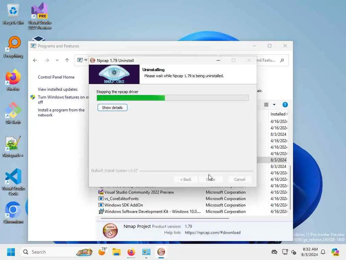Viewport: 346px width, 260px height.
Task: Open Visual Studio 2022 Preview desktop icon
Action: coord(40,16)
